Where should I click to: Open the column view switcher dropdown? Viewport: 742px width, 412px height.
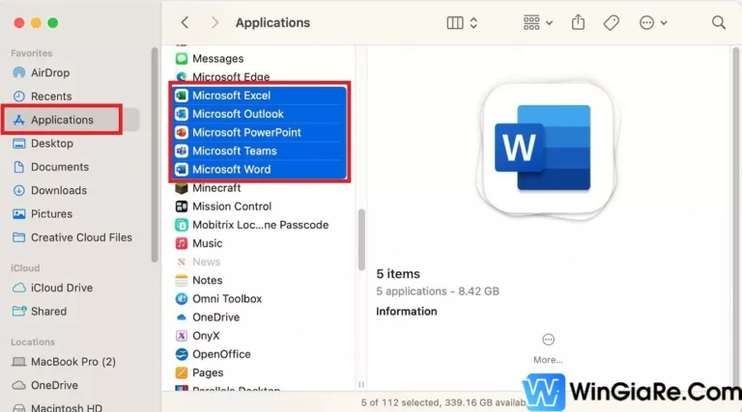462,22
